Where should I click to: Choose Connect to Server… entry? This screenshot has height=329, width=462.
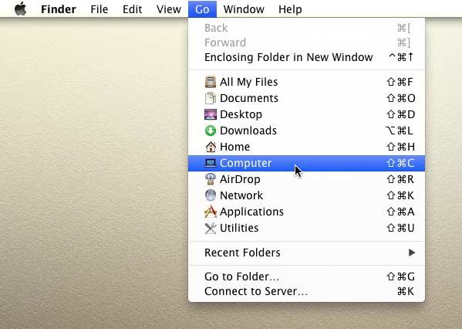[x=306, y=291]
